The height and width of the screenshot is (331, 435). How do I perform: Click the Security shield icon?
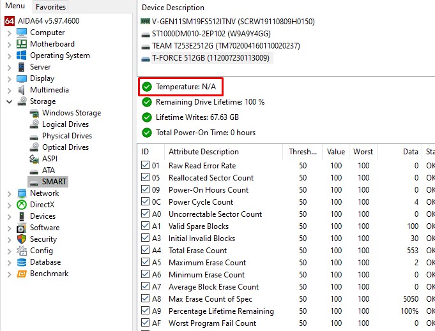pos(22,239)
